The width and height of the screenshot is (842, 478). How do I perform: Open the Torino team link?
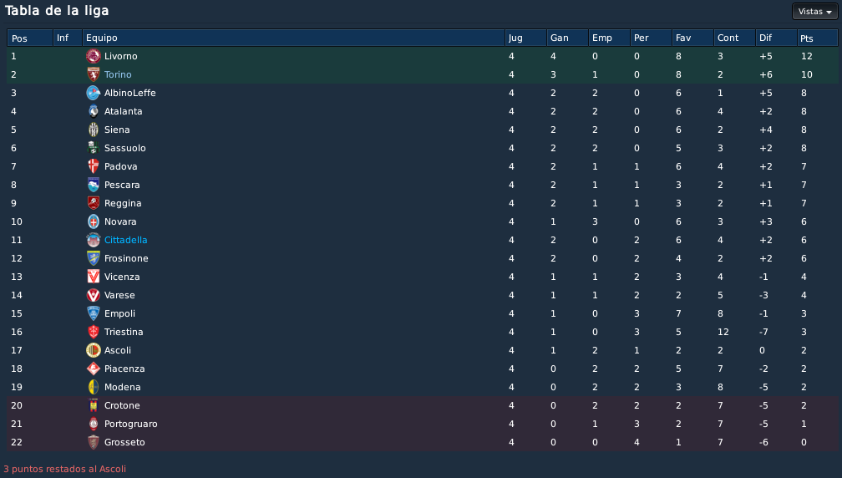pos(118,74)
